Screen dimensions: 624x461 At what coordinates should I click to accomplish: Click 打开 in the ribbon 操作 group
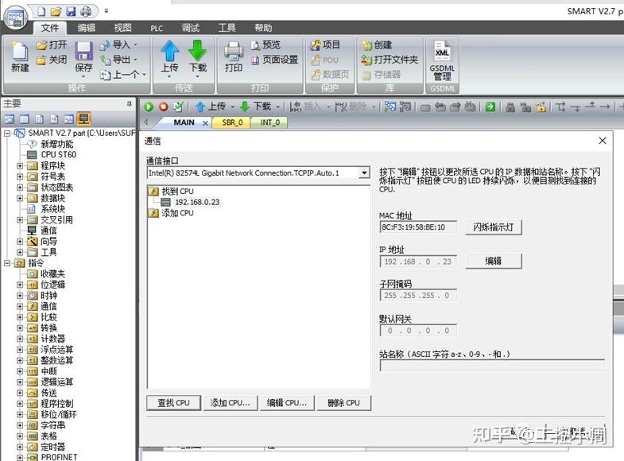tap(52, 45)
